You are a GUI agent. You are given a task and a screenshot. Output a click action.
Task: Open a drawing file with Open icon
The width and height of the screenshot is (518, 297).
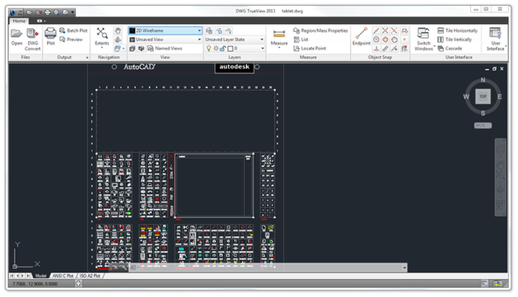[16, 36]
